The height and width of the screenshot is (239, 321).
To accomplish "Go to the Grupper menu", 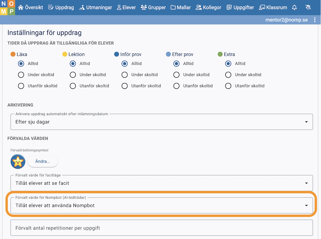I will [153, 7].
